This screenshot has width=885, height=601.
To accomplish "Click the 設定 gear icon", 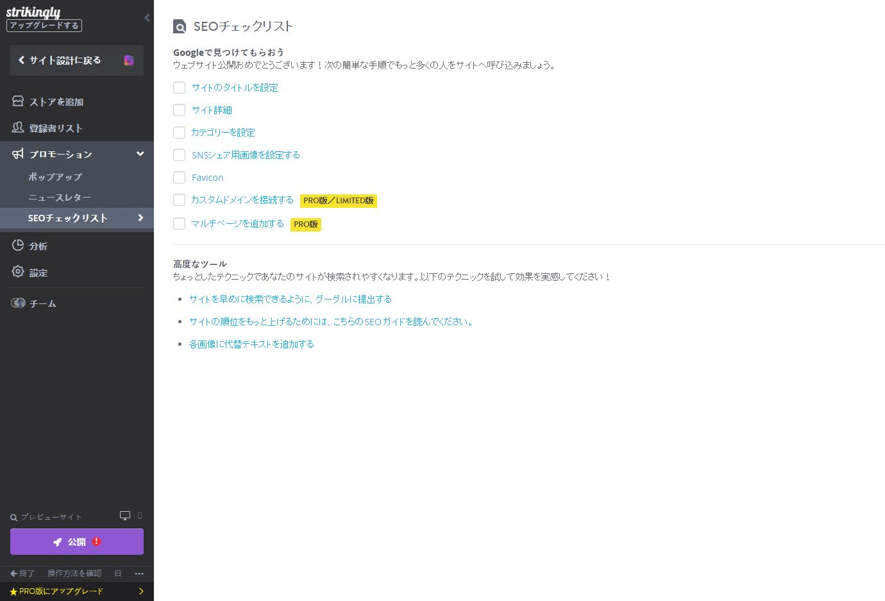I will coord(18,272).
